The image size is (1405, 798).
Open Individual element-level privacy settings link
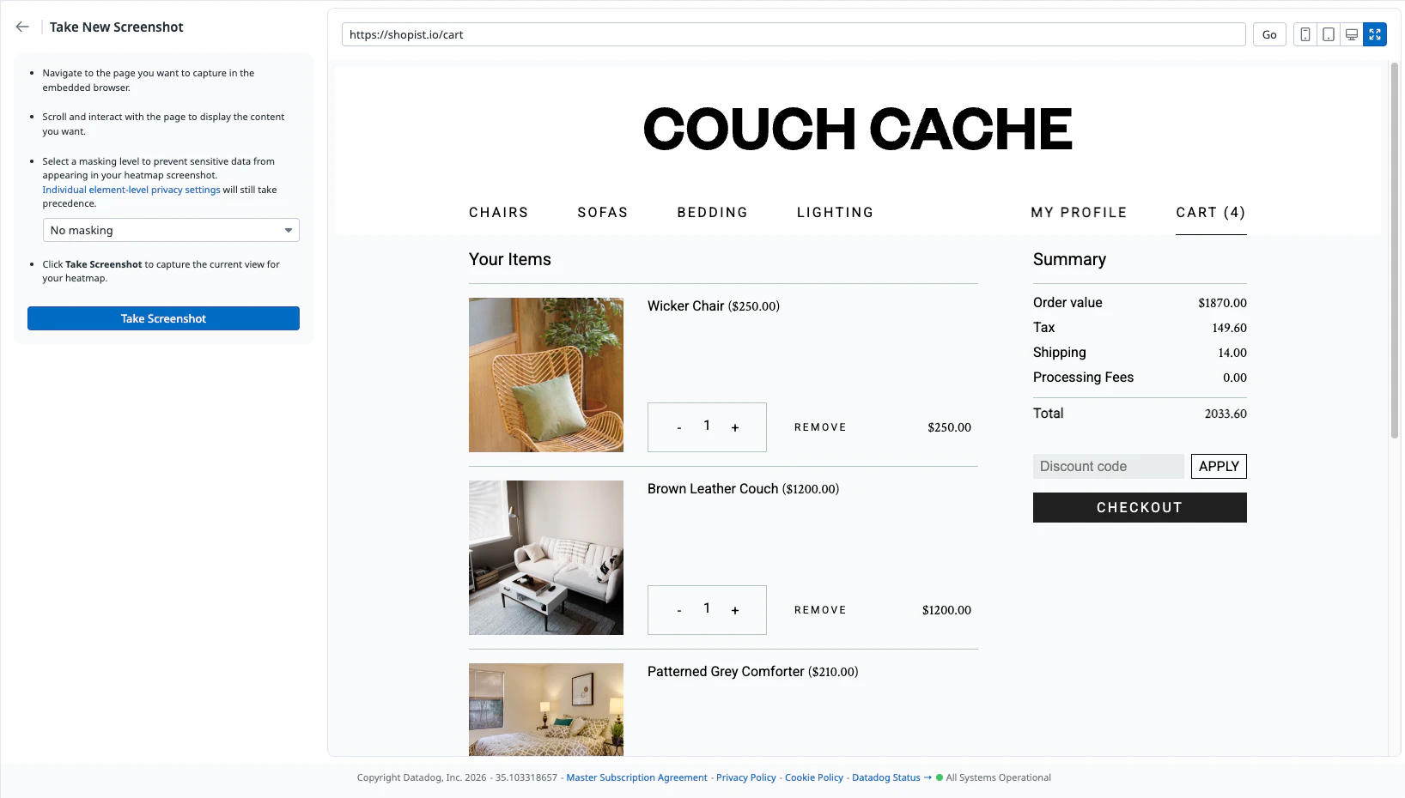click(x=131, y=190)
